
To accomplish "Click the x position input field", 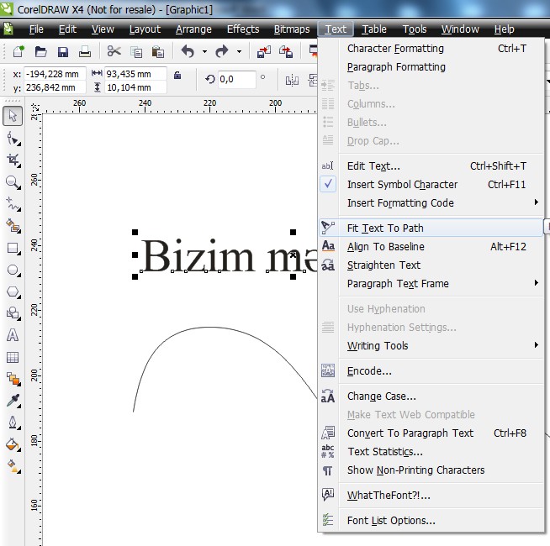I will (55, 74).
